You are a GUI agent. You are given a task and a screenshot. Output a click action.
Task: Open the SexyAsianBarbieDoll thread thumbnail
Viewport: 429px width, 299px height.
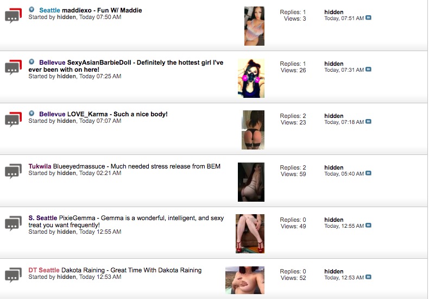251,78
